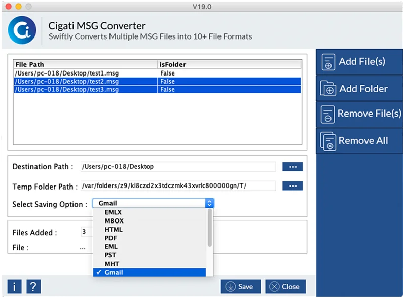Click the False cell for test2.msg
Viewport: 404px width, 298px height.
pos(229,82)
